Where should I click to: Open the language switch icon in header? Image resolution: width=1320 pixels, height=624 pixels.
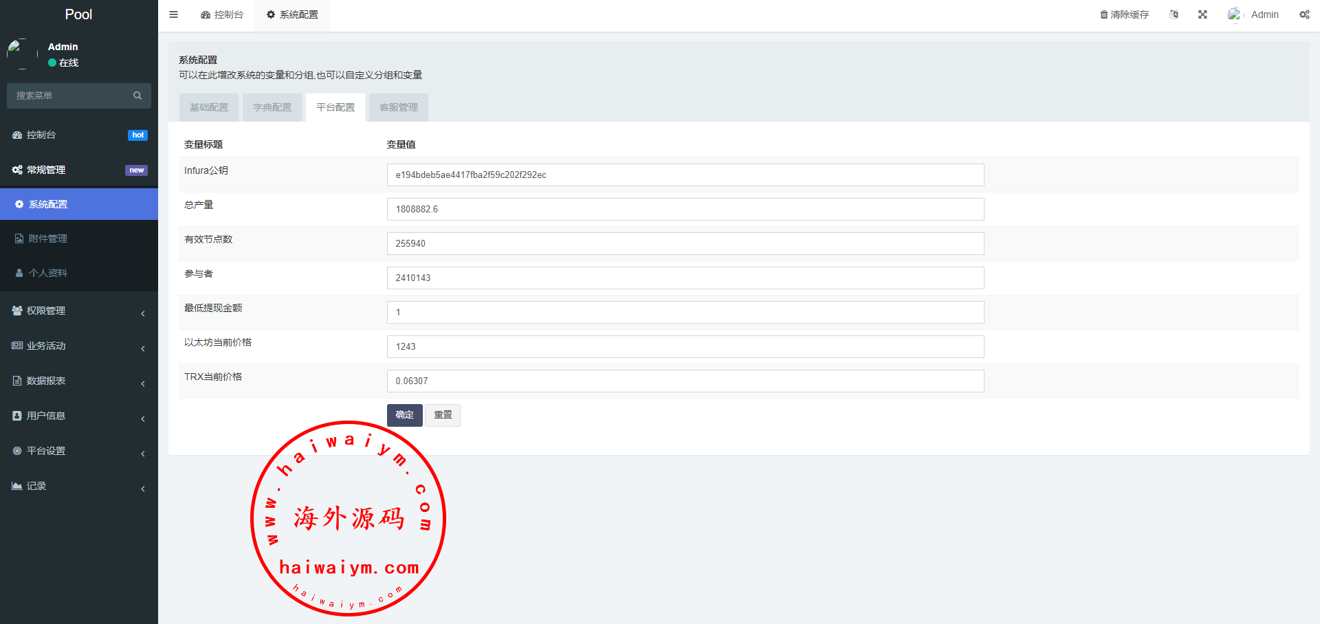click(1174, 14)
